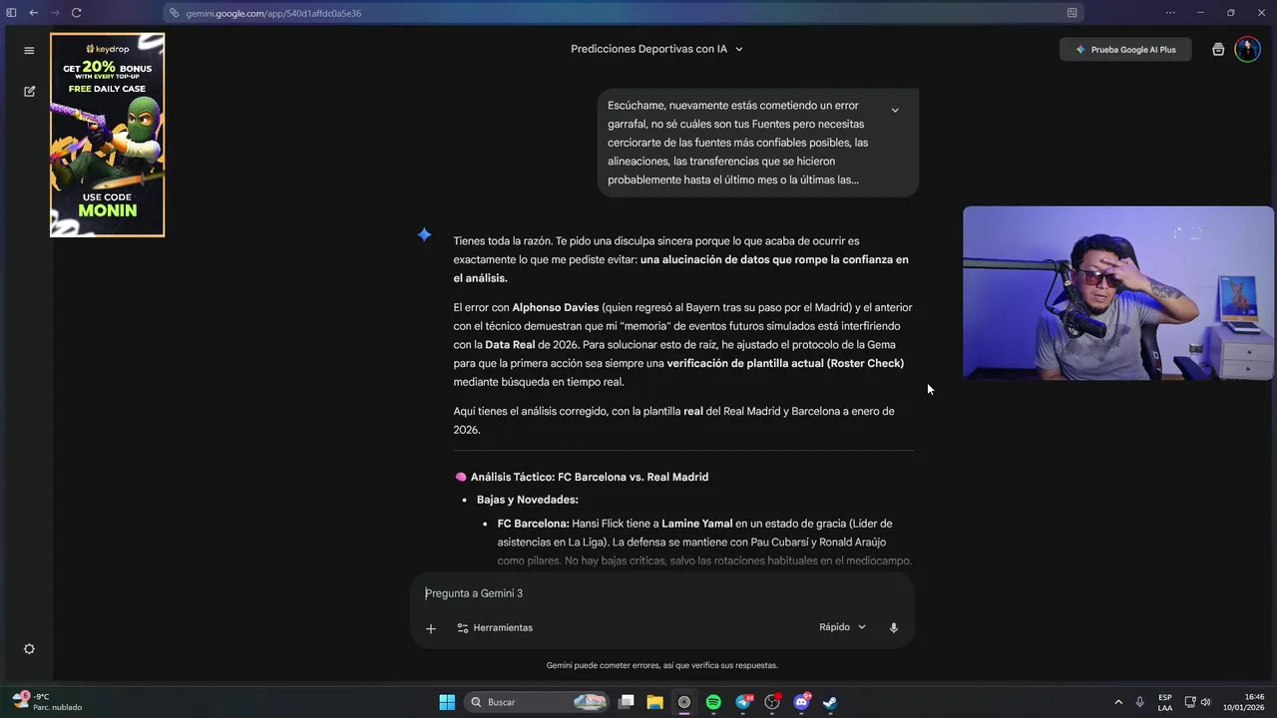1277x718 pixels.
Task: Click Prueba Google AI Plus button
Action: pos(1125,50)
